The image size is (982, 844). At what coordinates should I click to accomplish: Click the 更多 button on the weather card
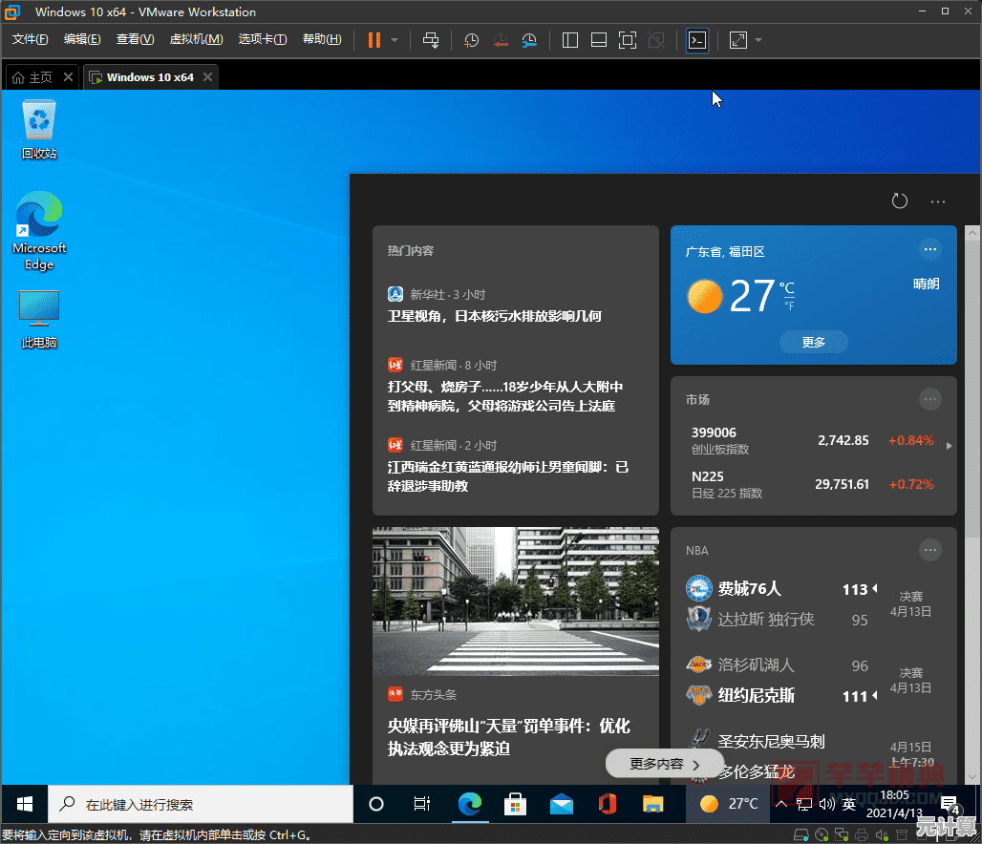pos(813,342)
